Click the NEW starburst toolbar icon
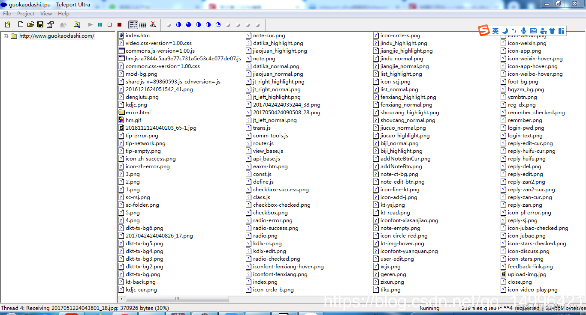Viewport: 586px width, 315px height. [x=153, y=25]
